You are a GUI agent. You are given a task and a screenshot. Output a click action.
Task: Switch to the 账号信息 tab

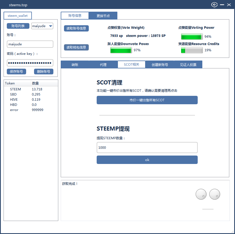tap(75, 15)
